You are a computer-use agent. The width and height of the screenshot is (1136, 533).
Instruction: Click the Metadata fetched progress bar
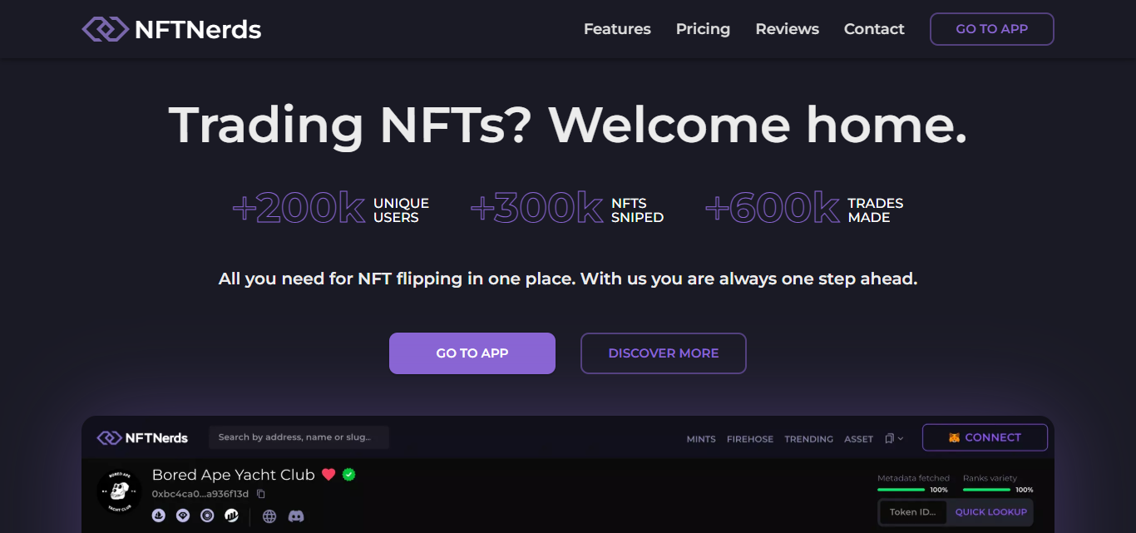coord(901,490)
